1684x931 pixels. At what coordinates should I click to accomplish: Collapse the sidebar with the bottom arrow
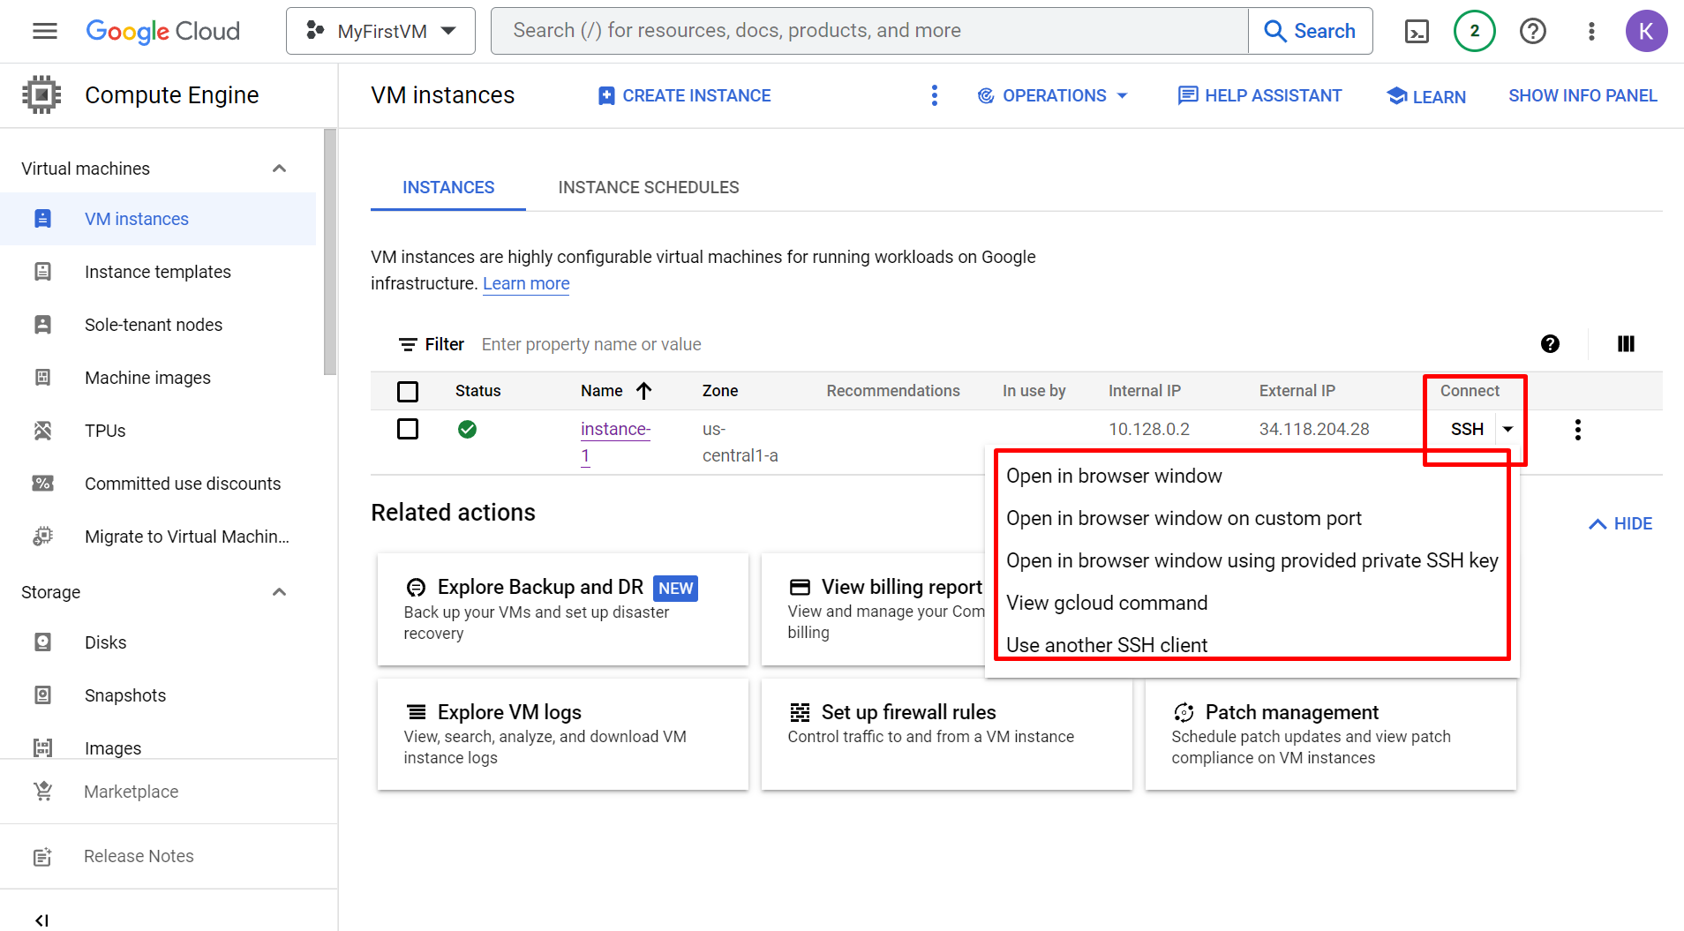tap(41, 920)
